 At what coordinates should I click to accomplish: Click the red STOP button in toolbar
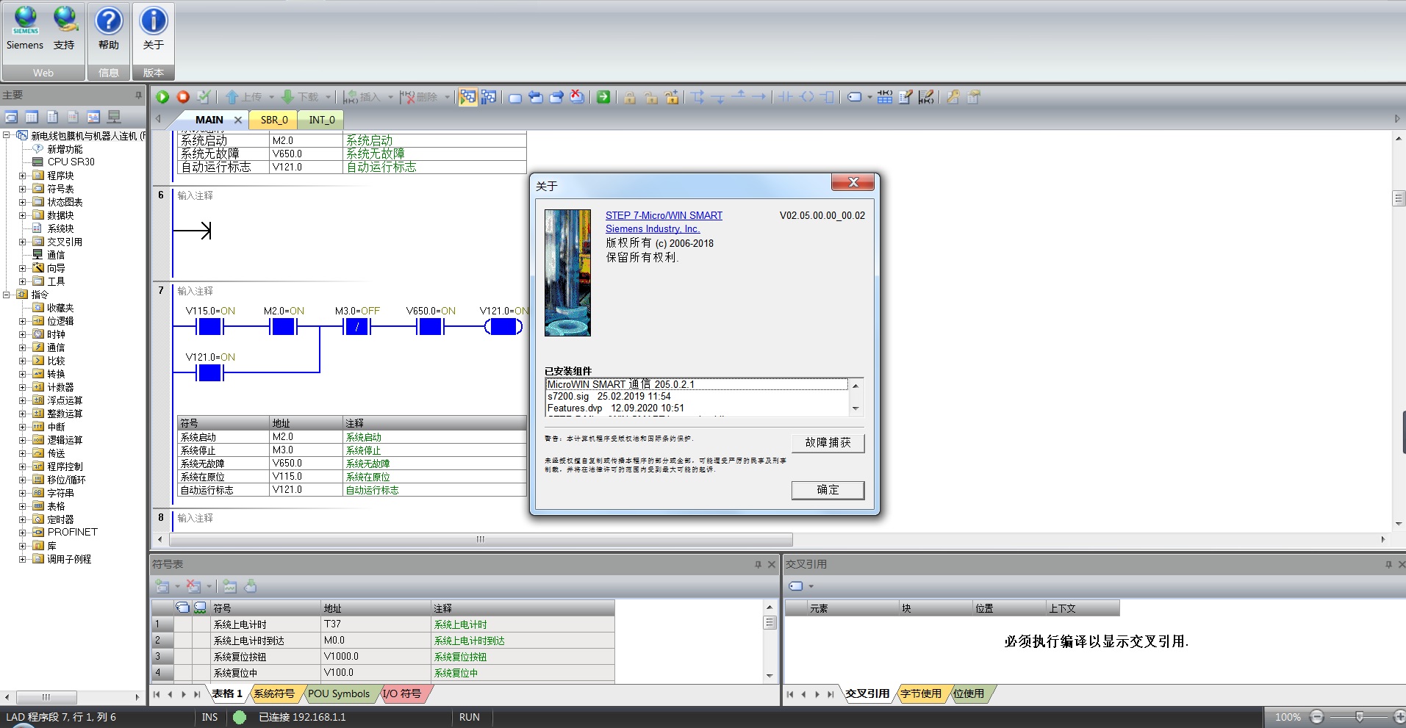pos(183,97)
